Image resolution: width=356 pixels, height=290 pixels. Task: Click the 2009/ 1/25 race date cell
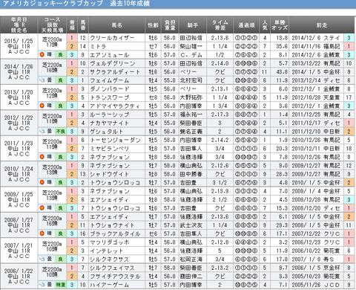click(x=19, y=199)
